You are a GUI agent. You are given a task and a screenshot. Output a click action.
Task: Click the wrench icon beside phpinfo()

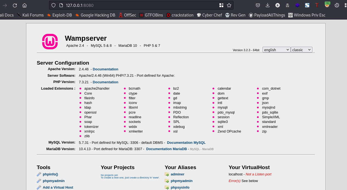[x=39, y=174]
